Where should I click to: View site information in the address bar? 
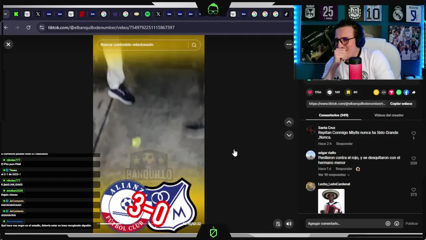[42, 27]
